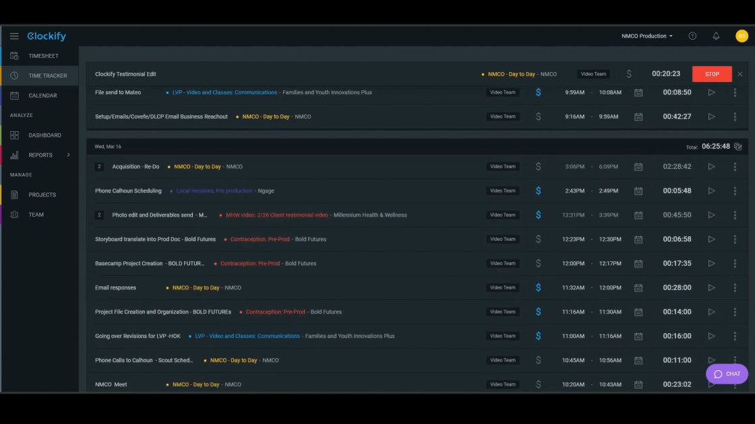Continue timer for Storyboard translate entry
This screenshot has height=424, width=755.
pyautogui.click(x=711, y=239)
